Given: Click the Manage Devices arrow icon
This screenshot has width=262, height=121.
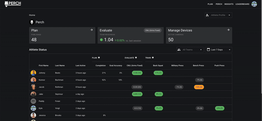Looking at the screenshot, I should tap(228, 30).
